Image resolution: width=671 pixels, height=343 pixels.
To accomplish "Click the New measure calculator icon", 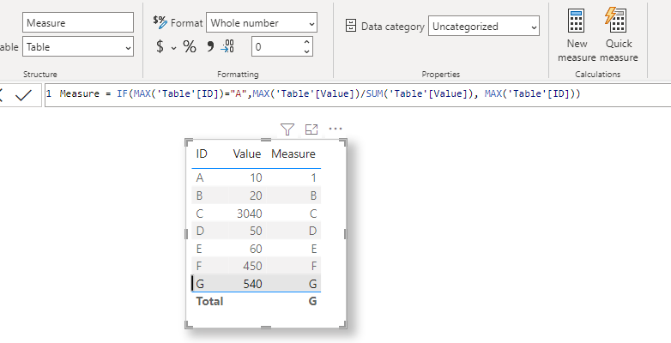I will (x=576, y=20).
